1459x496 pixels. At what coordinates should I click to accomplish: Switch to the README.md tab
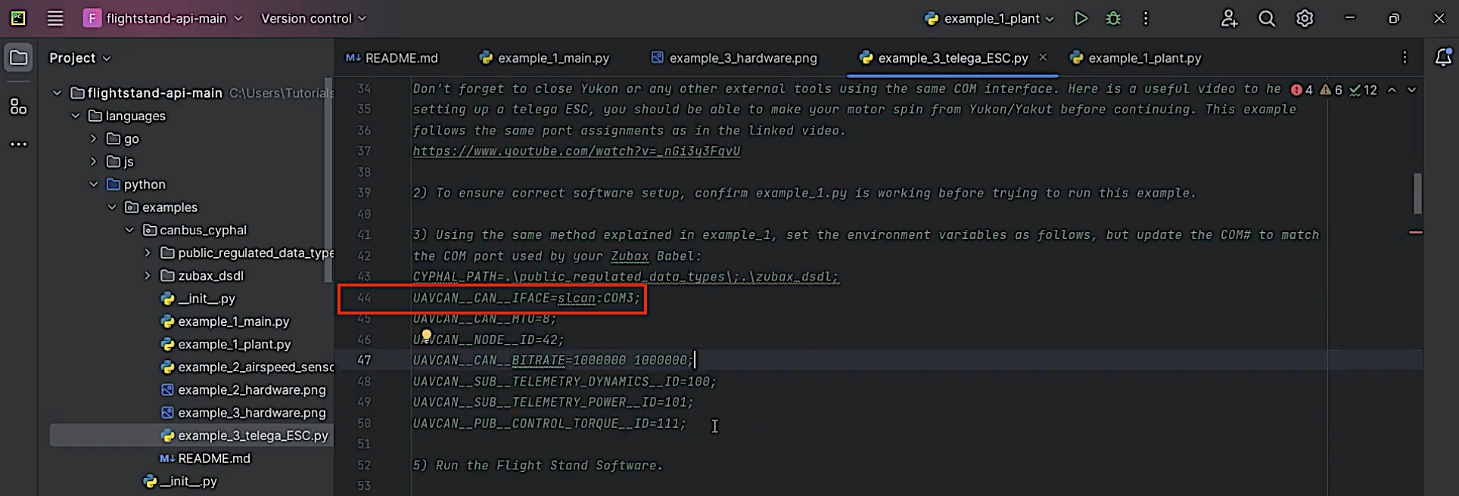[x=392, y=57]
